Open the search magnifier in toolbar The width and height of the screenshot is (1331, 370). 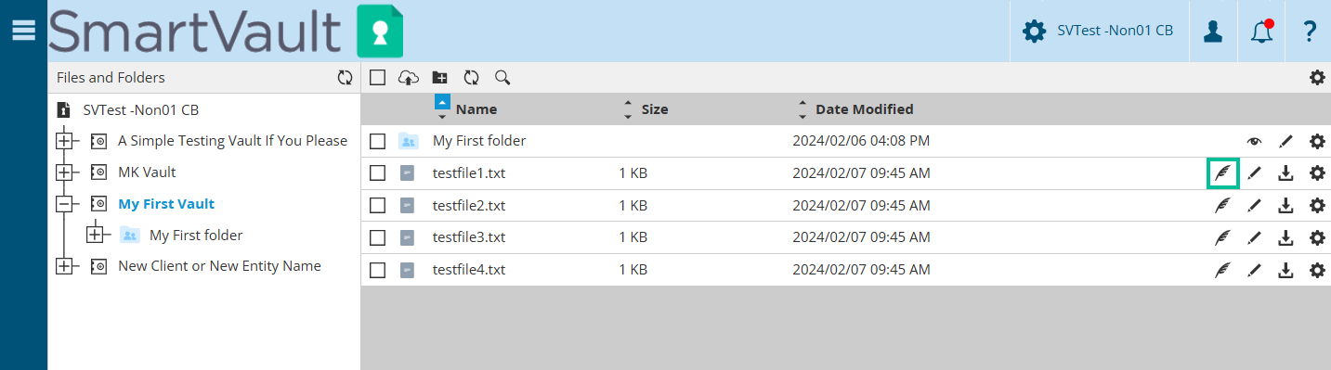502,78
